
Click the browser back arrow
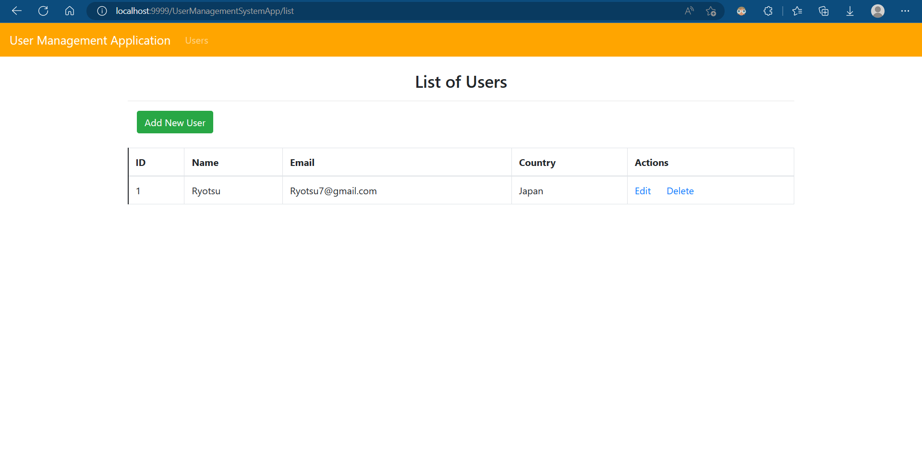(16, 11)
